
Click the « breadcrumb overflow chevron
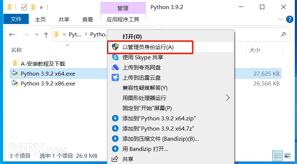(64, 35)
